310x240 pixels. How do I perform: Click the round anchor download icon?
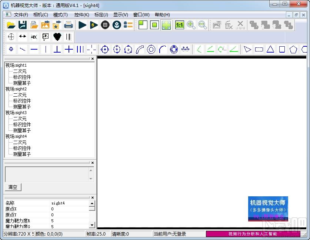click(117, 25)
